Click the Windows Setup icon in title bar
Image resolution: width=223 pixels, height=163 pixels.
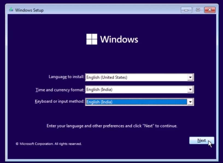pyautogui.click(x=11, y=10)
